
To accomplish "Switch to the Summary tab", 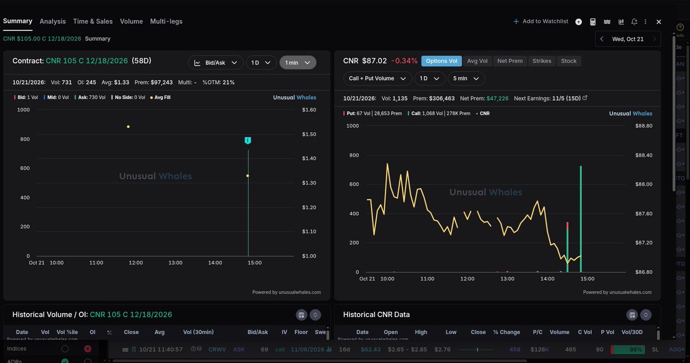I will [18, 21].
